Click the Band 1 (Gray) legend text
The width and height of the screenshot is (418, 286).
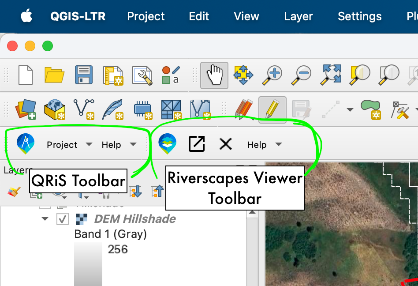(x=111, y=234)
